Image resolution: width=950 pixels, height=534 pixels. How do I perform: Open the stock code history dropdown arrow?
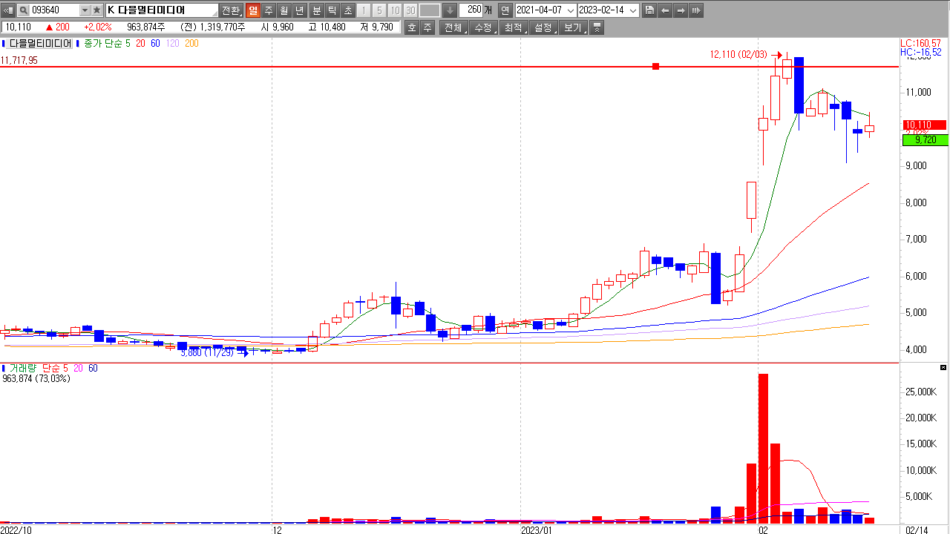[84, 10]
